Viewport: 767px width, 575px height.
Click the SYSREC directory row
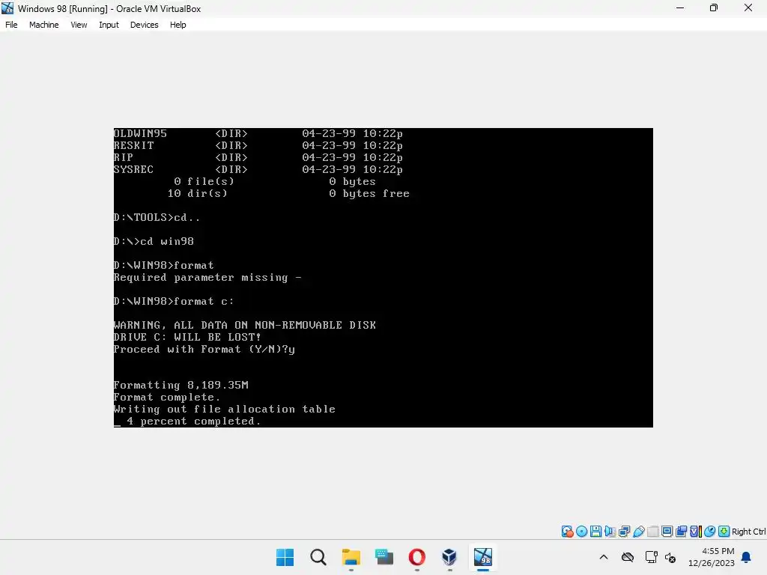pyautogui.click(x=258, y=170)
